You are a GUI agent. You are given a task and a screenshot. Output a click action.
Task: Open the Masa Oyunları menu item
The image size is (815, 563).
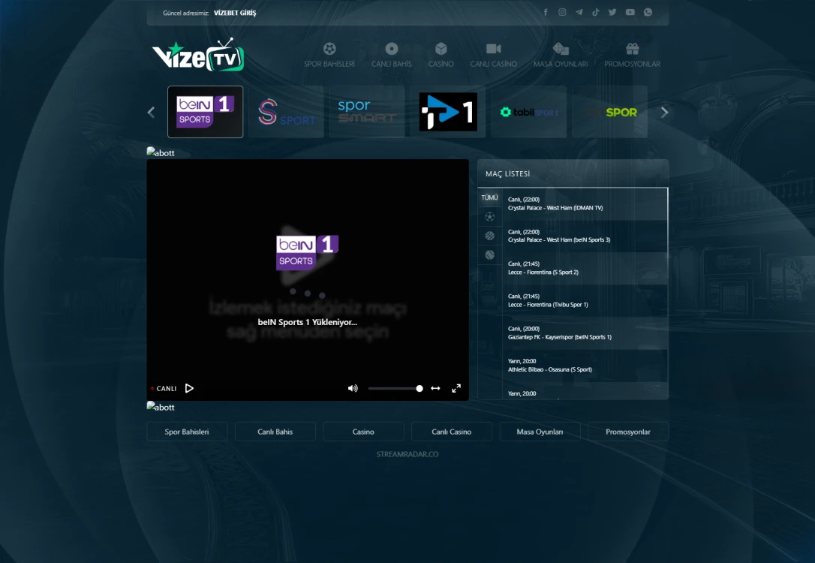pyautogui.click(x=561, y=54)
